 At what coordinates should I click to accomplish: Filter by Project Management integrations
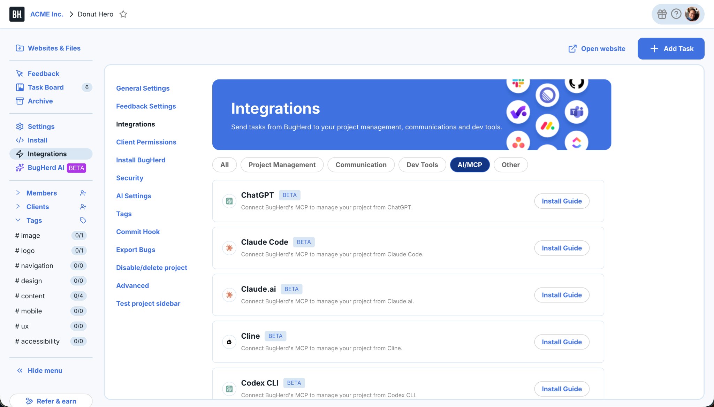click(282, 165)
